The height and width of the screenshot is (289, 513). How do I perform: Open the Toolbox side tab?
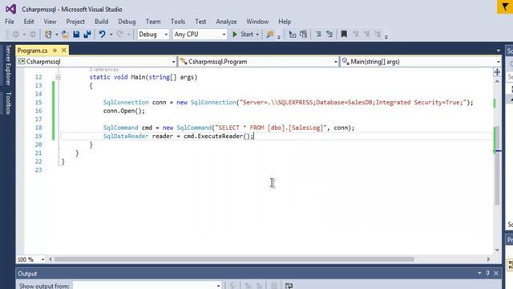[x=8, y=104]
